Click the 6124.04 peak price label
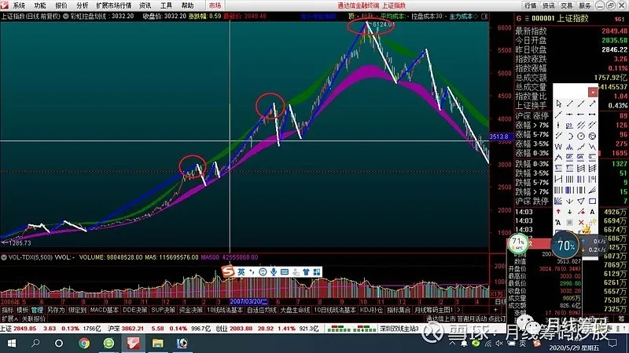 pos(382,26)
